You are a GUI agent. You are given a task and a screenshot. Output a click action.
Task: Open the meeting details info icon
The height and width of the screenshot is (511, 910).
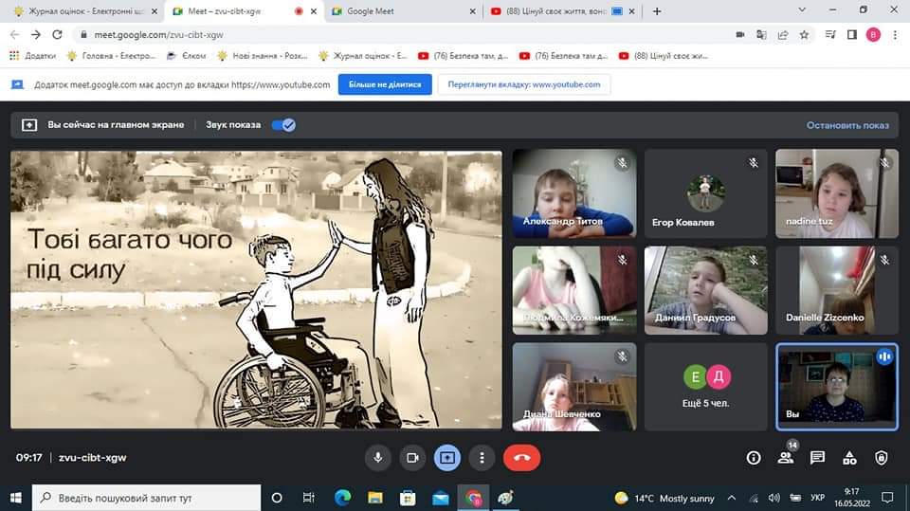pos(754,458)
